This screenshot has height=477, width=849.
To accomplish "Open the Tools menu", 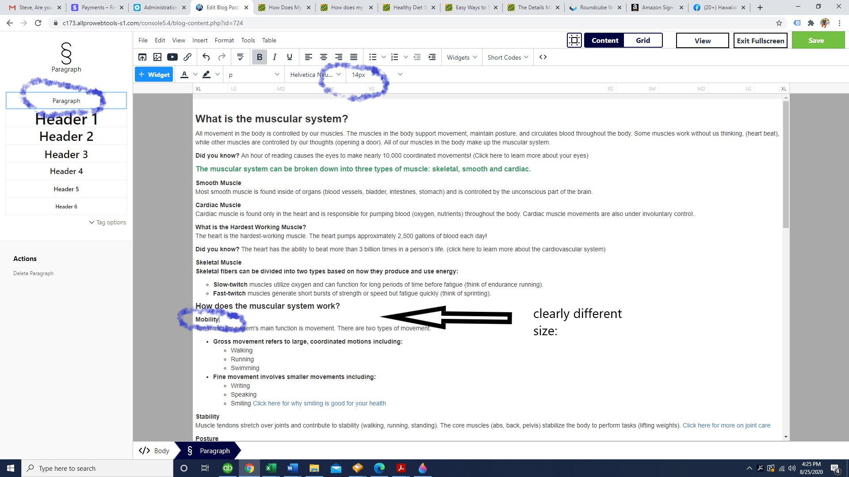I will (248, 40).
